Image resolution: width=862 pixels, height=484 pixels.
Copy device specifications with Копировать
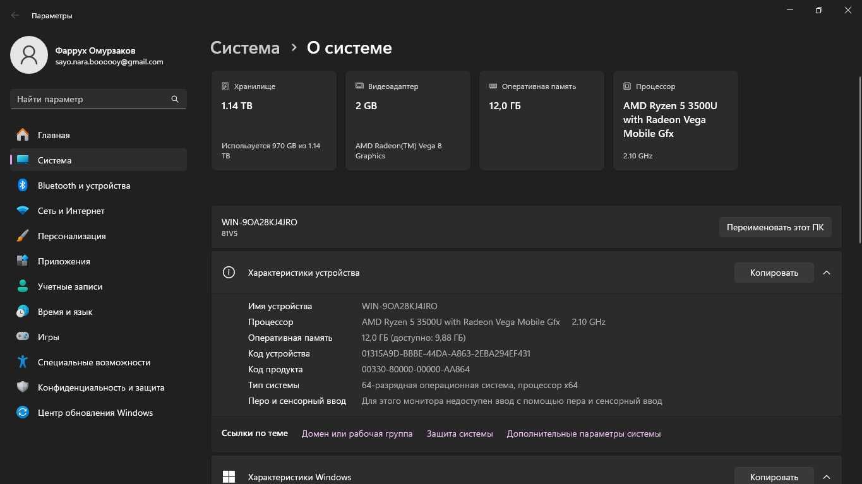(x=774, y=273)
